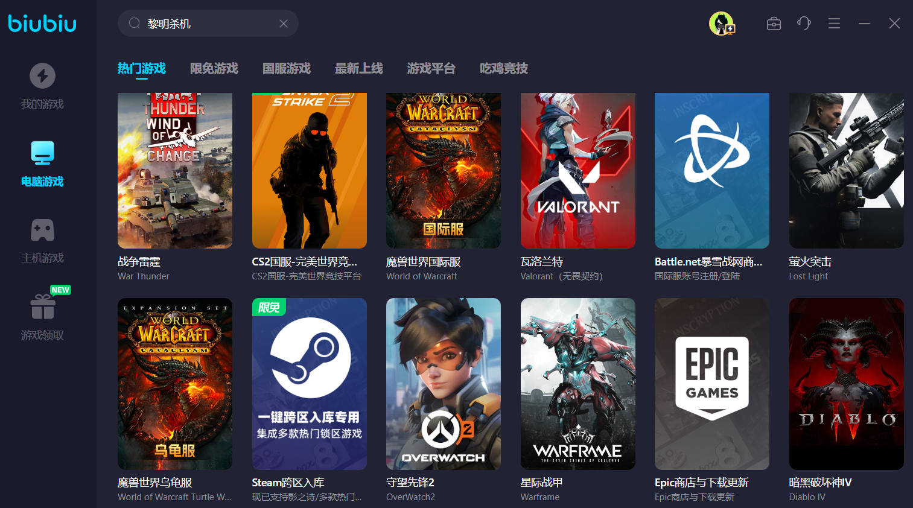Select the Steam跨区入库 tile
The height and width of the screenshot is (508, 913).
[309, 384]
